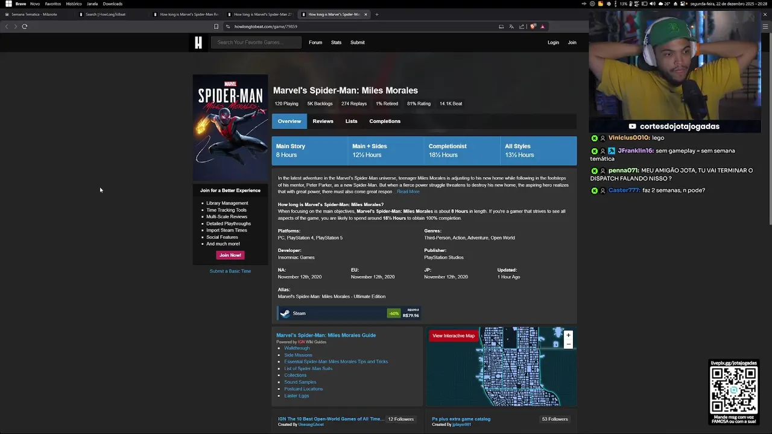Open the Downloads menu
Image resolution: width=772 pixels, height=434 pixels.
(113, 4)
